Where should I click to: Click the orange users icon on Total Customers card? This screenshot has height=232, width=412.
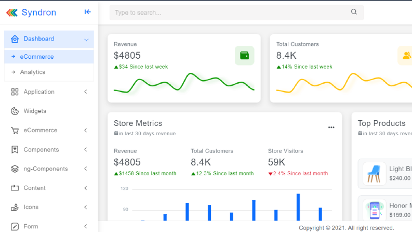(406, 56)
